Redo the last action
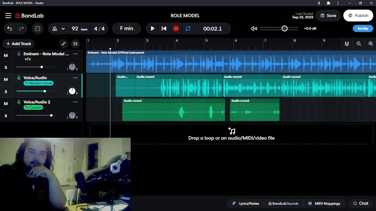 tap(21, 28)
